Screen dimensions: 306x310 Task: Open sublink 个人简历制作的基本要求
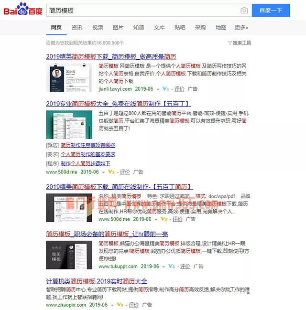point(88,154)
